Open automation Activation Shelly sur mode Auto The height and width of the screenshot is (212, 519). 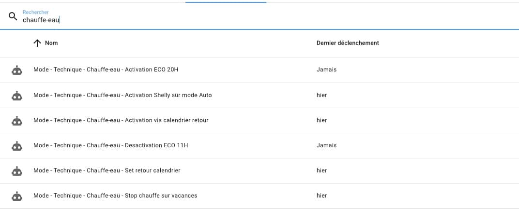(122, 95)
